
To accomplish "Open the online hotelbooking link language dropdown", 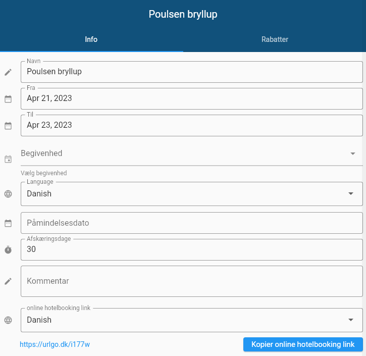I will click(x=351, y=320).
